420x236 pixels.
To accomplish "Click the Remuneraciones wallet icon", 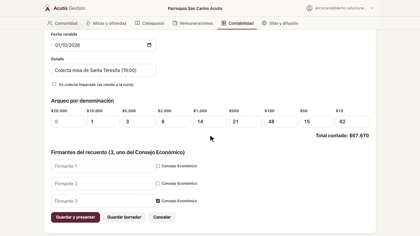I will [175, 23].
